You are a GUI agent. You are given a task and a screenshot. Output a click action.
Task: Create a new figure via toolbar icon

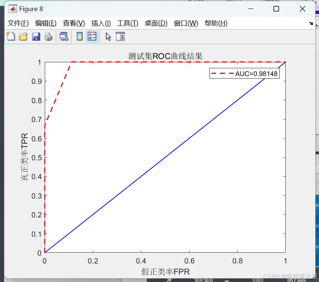[10, 36]
